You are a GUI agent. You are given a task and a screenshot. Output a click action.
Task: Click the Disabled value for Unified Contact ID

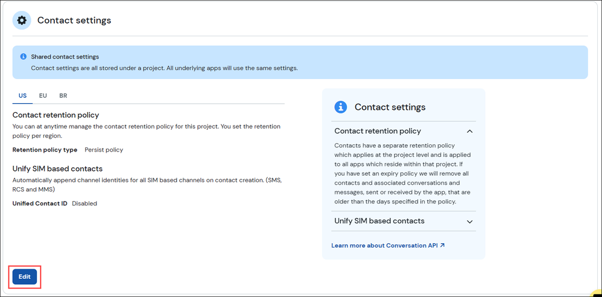point(84,203)
